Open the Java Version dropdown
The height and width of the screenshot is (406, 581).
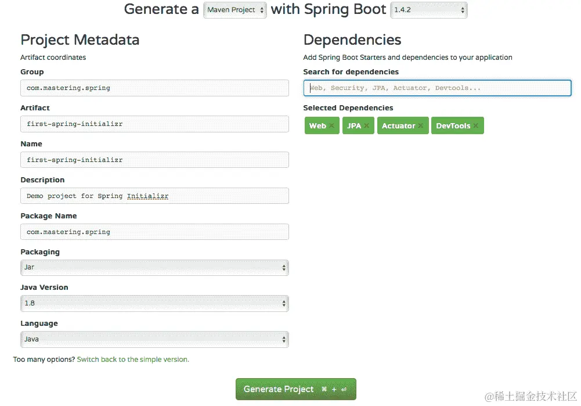point(154,303)
